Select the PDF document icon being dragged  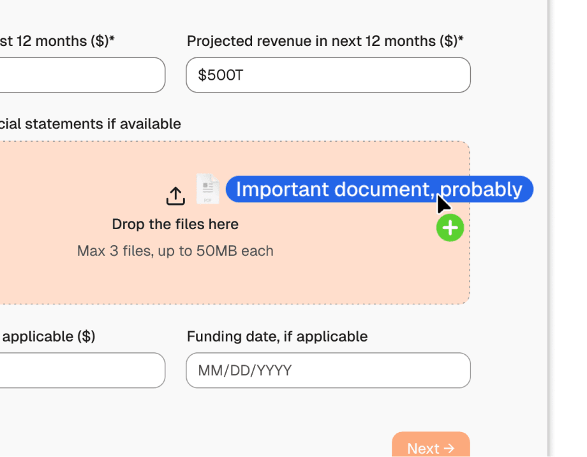pos(207,189)
